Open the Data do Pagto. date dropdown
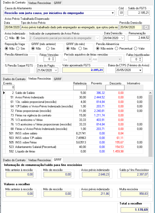155x213 pixels. coord(56,70)
